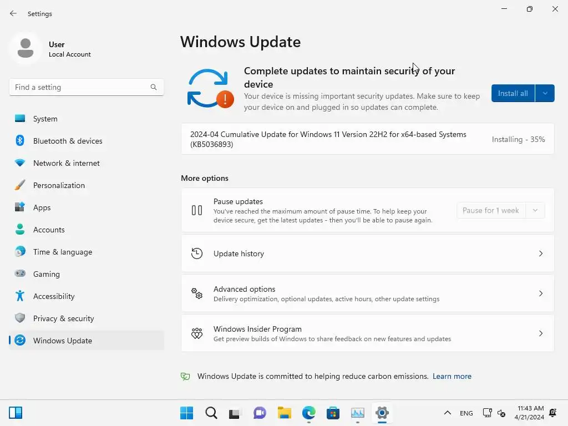This screenshot has height=426, width=568.
Task: Click the Privacy & security shield icon
Action: click(x=20, y=318)
